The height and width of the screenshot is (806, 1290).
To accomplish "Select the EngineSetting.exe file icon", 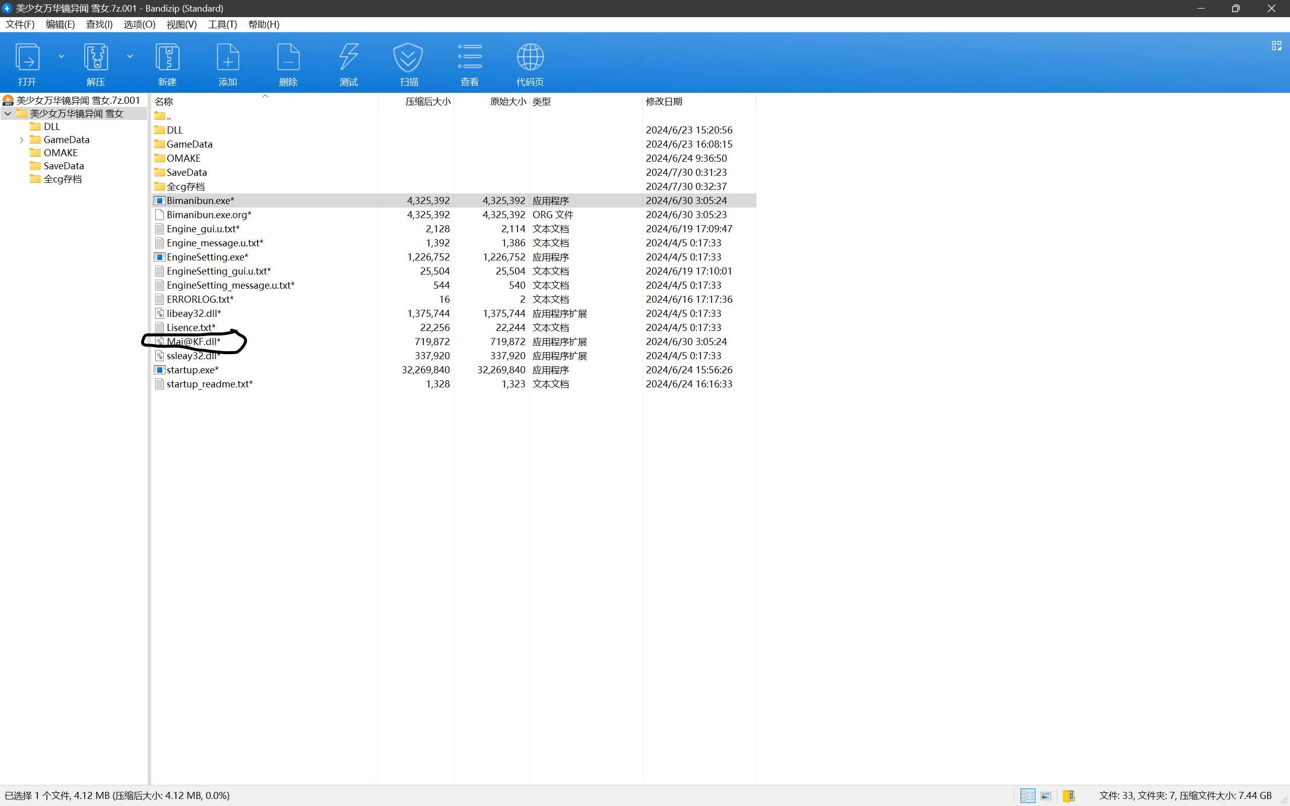I will pyautogui.click(x=159, y=257).
